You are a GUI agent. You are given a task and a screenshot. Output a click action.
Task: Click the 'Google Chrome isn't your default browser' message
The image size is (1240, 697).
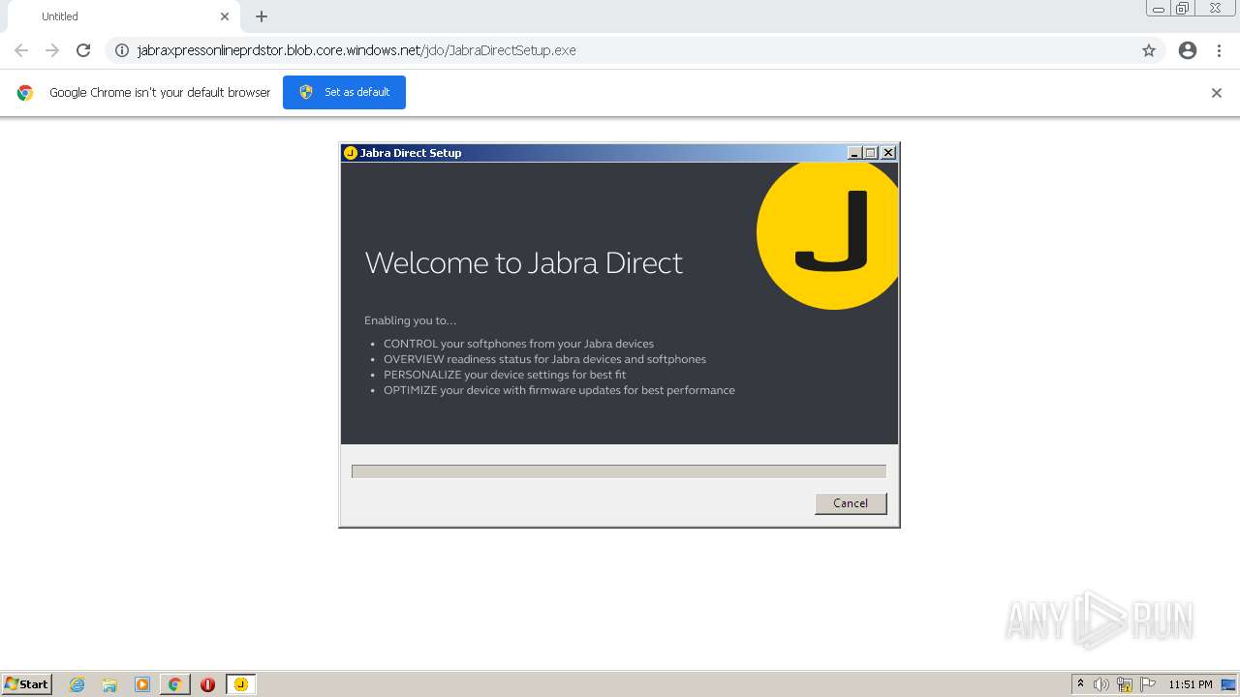(160, 93)
